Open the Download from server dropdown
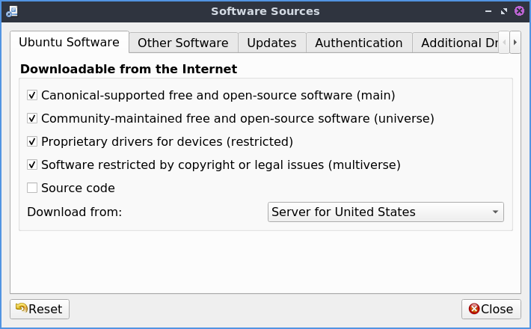 [385, 212]
